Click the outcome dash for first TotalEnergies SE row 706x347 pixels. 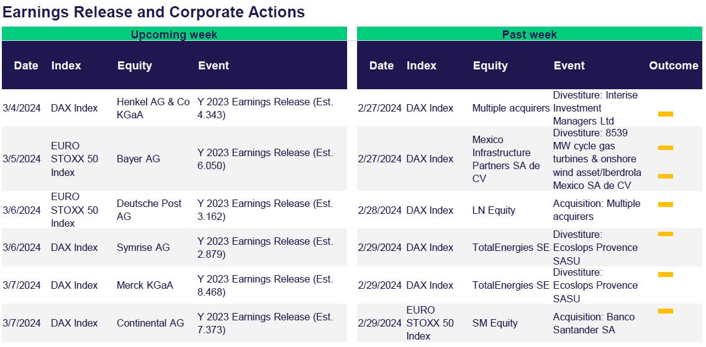666,234
